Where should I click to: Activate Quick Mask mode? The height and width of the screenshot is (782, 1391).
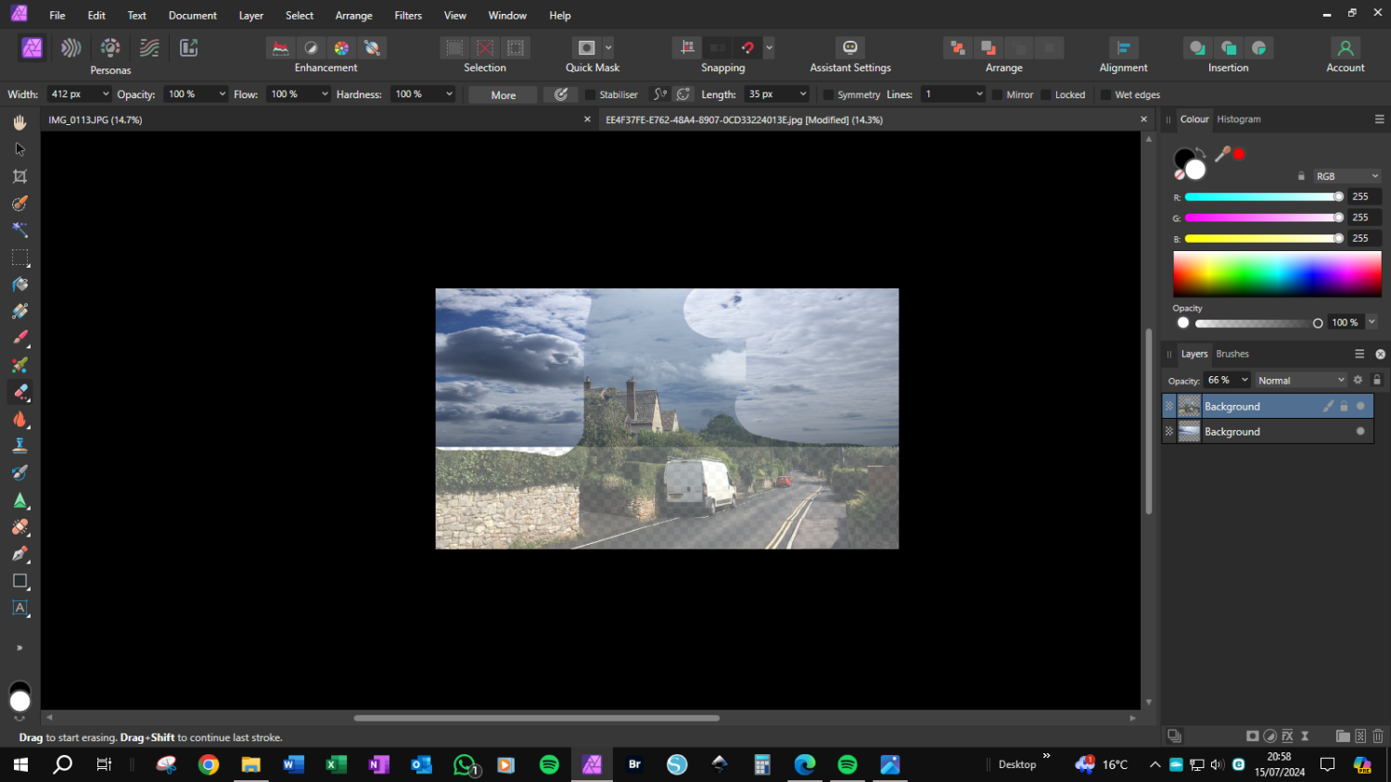(x=587, y=47)
